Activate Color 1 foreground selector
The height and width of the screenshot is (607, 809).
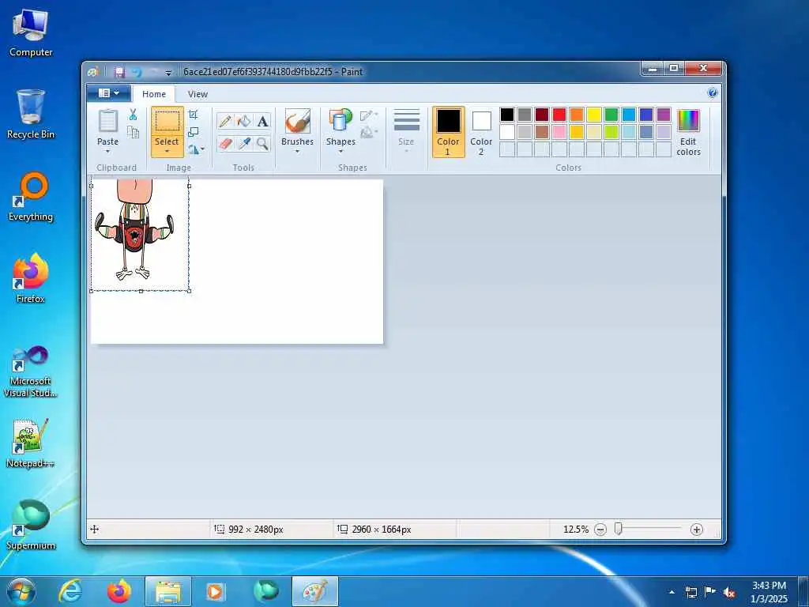pyautogui.click(x=448, y=132)
